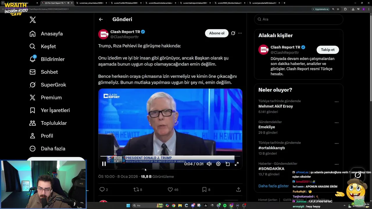Viewport: 372px width, 209px height.
Task: Open options for #SONDAKİKA trend
Action: (x=337, y=165)
